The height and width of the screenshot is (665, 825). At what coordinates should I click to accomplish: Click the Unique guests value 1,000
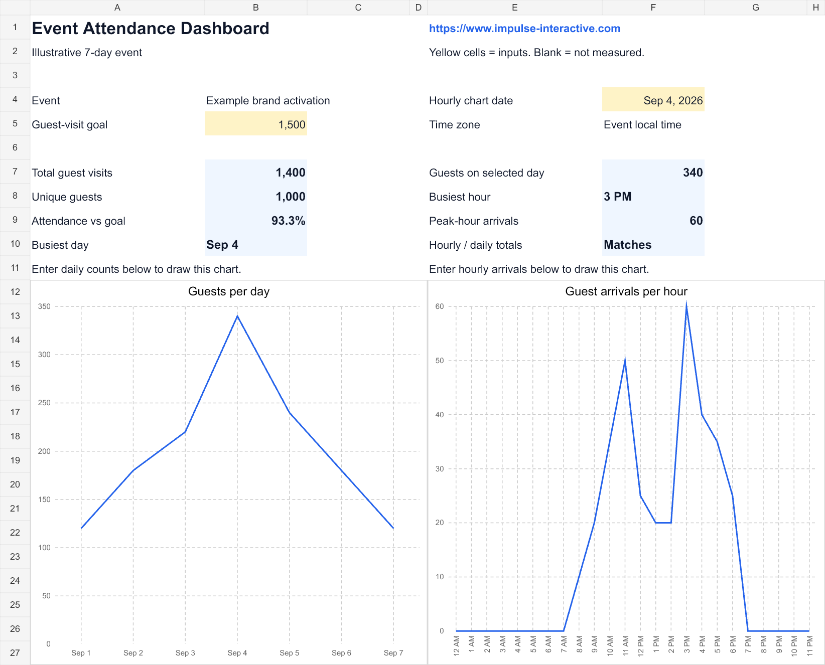click(x=256, y=196)
